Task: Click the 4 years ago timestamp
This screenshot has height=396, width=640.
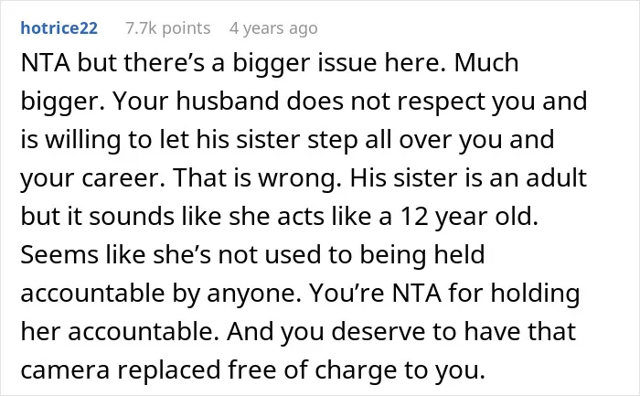Action: pyautogui.click(x=273, y=28)
